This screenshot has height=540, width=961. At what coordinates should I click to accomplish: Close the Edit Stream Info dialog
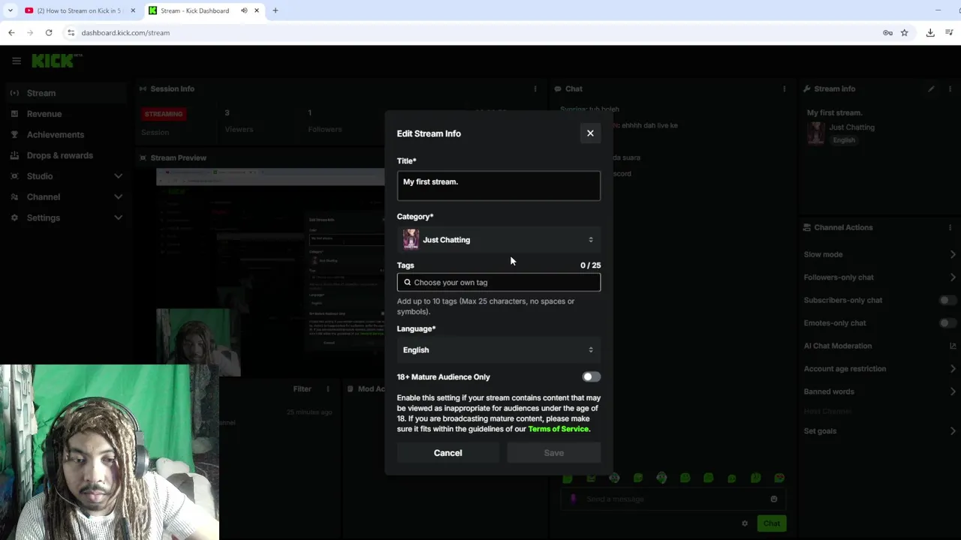tap(590, 133)
